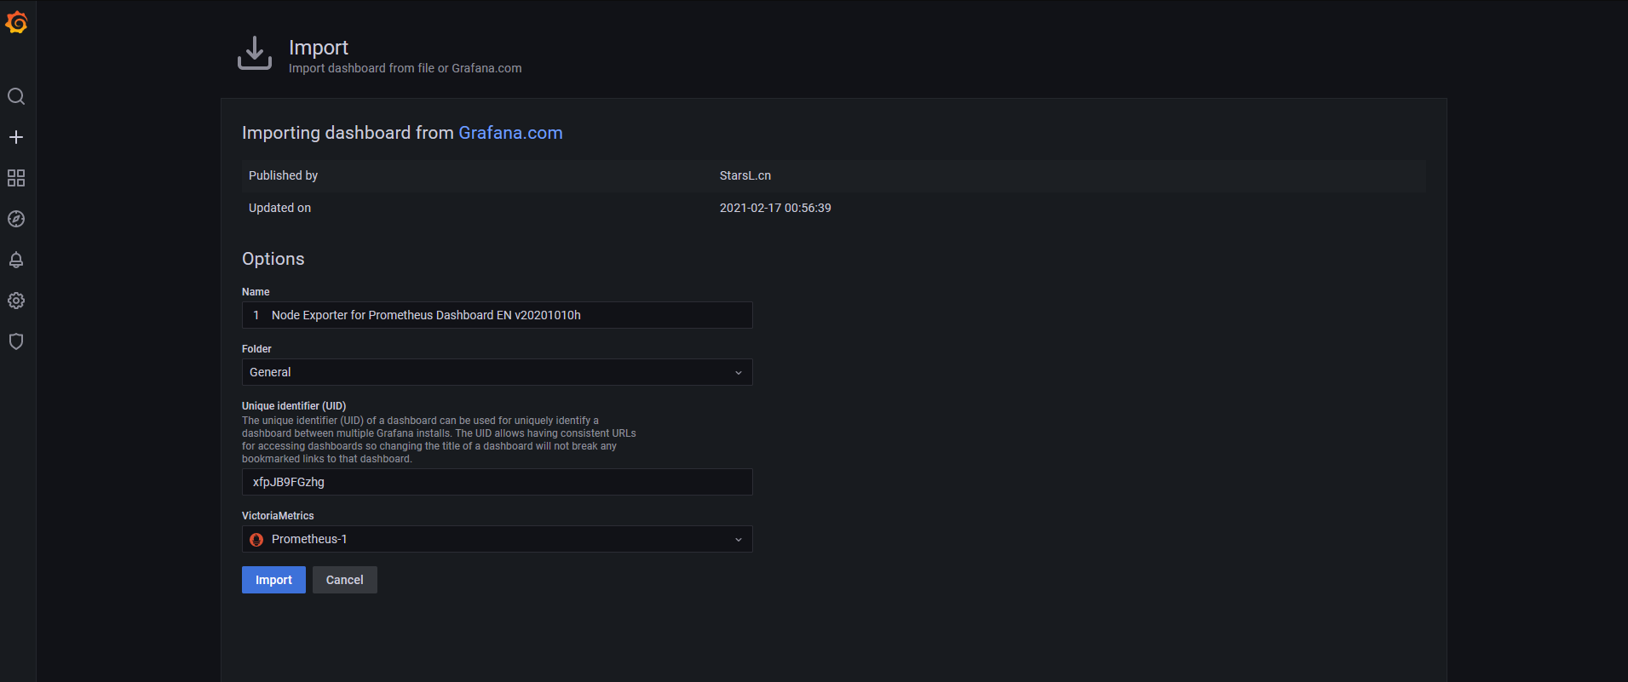
Task: Click the Published by label
Action: [283, 175]
